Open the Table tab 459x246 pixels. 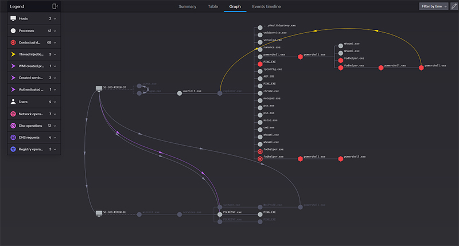point(212,7)
